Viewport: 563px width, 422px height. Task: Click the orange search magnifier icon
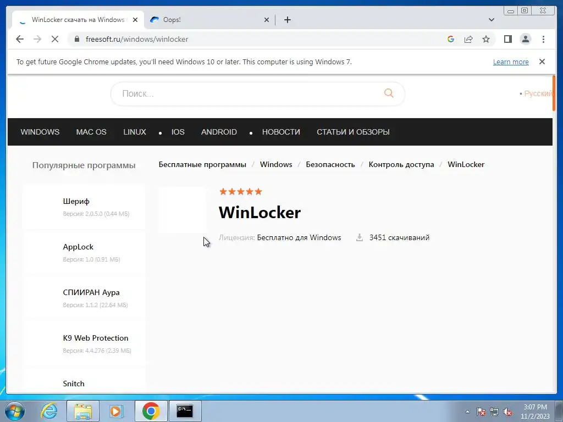(389, 93)
